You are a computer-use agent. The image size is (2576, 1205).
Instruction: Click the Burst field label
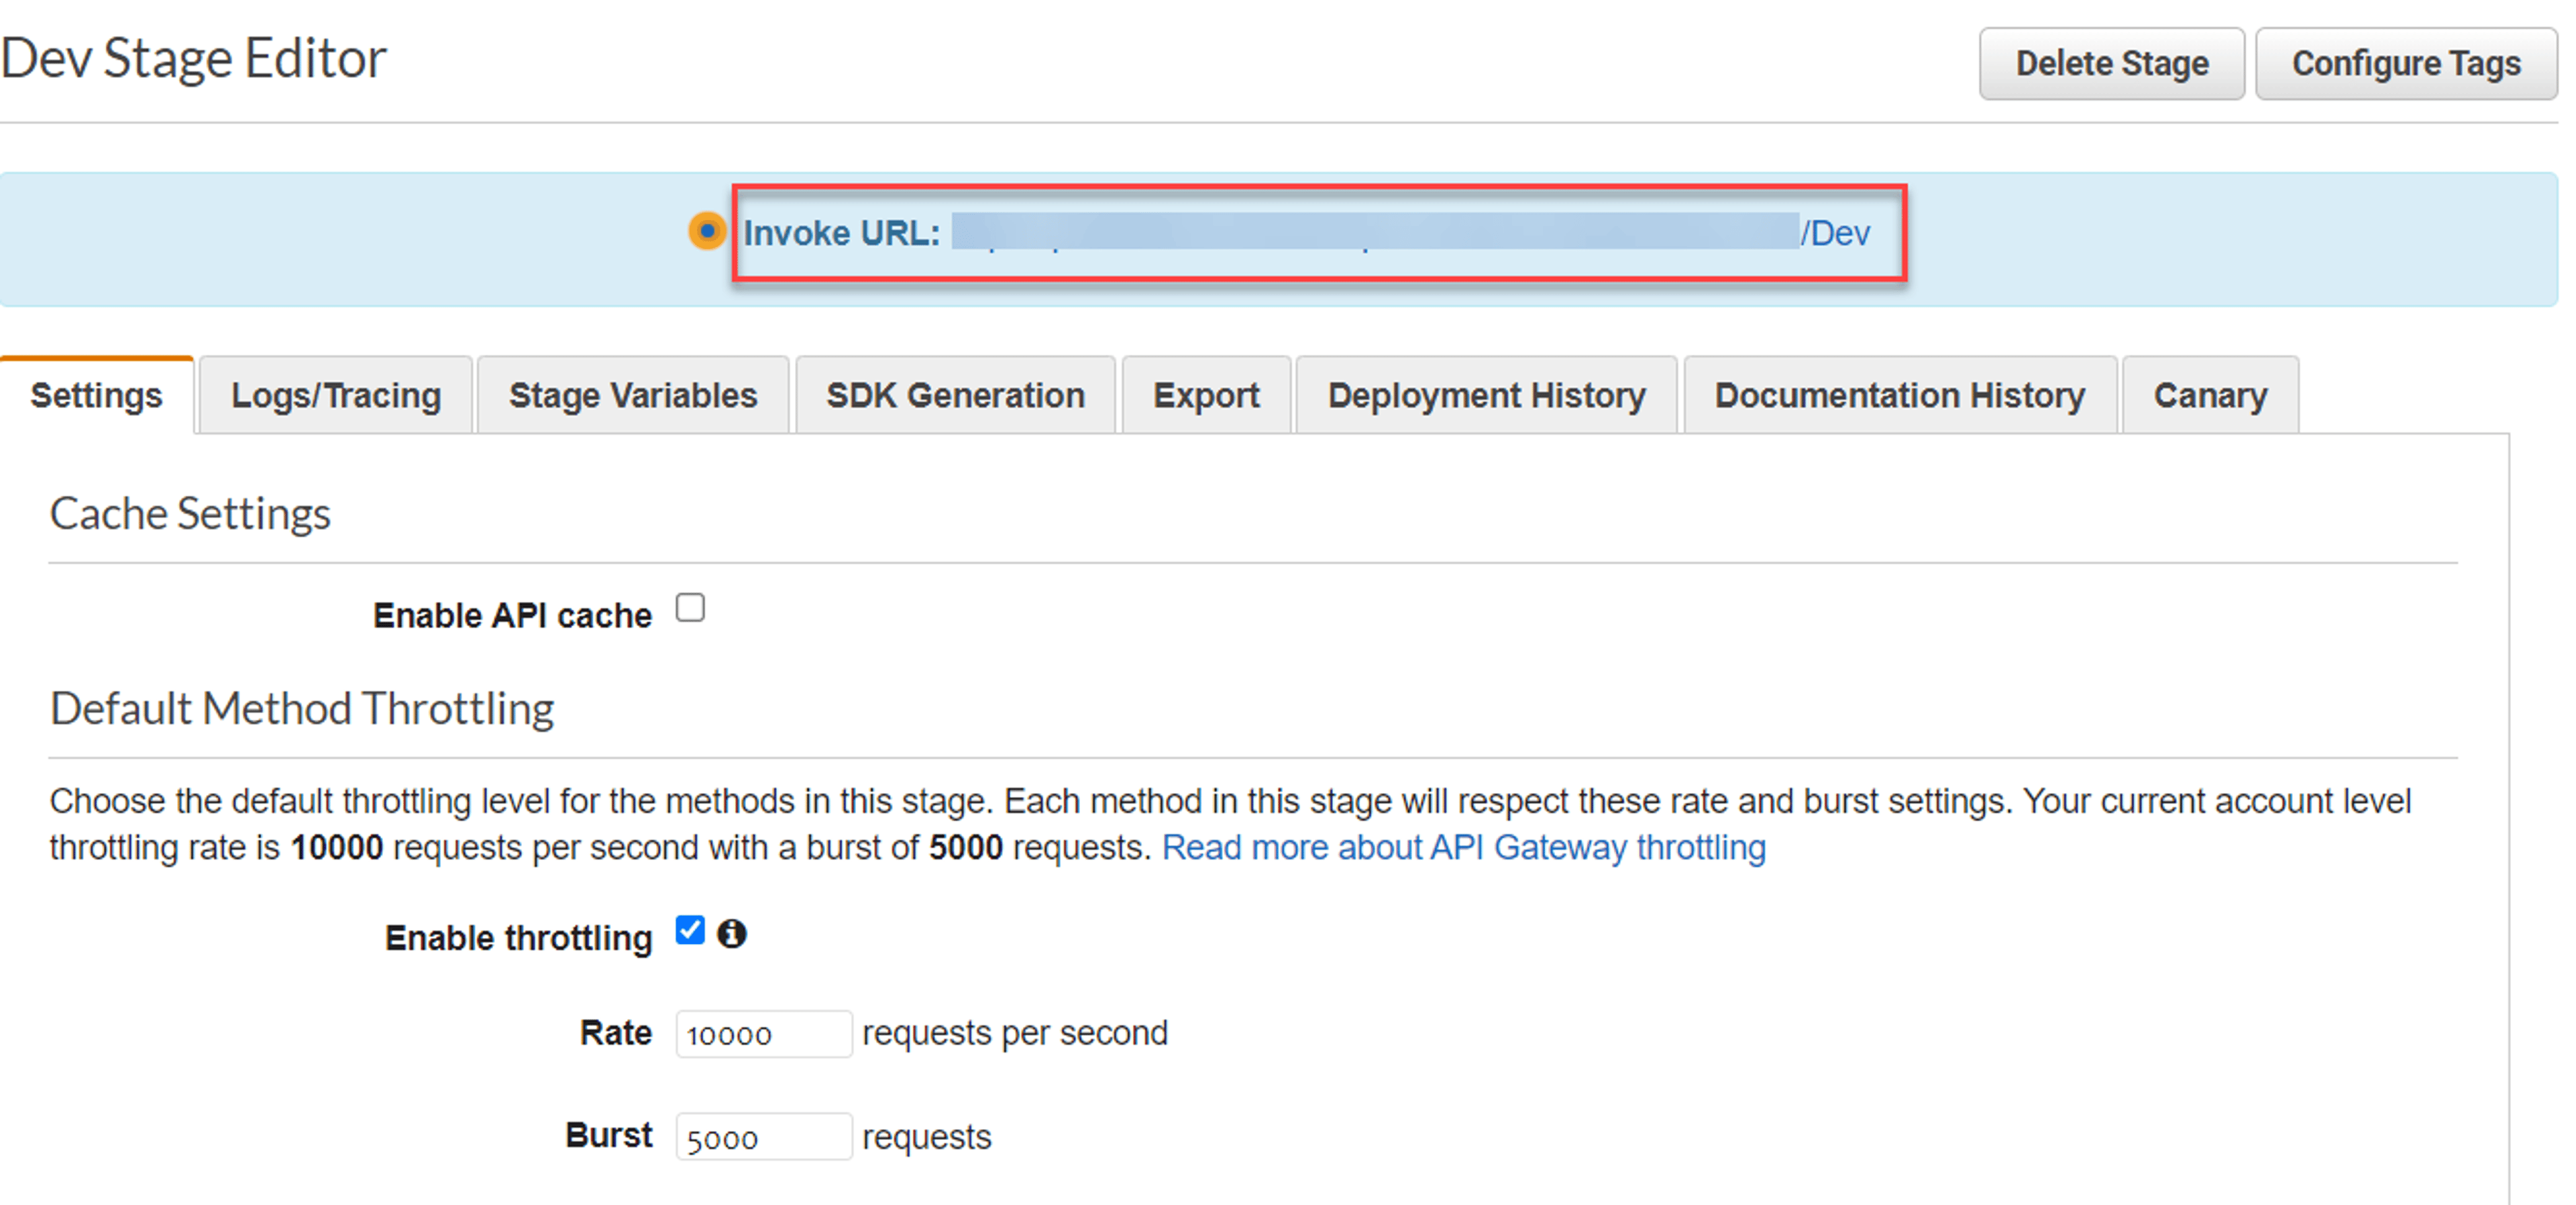coord(608,1136)
